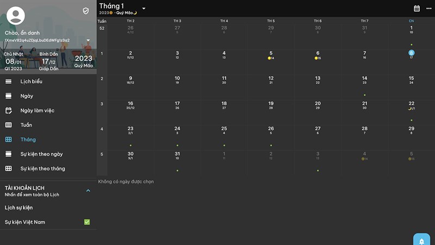Switch to the Ngày view
The width and height of the screenshot is (435, 245).
(27, 96)
